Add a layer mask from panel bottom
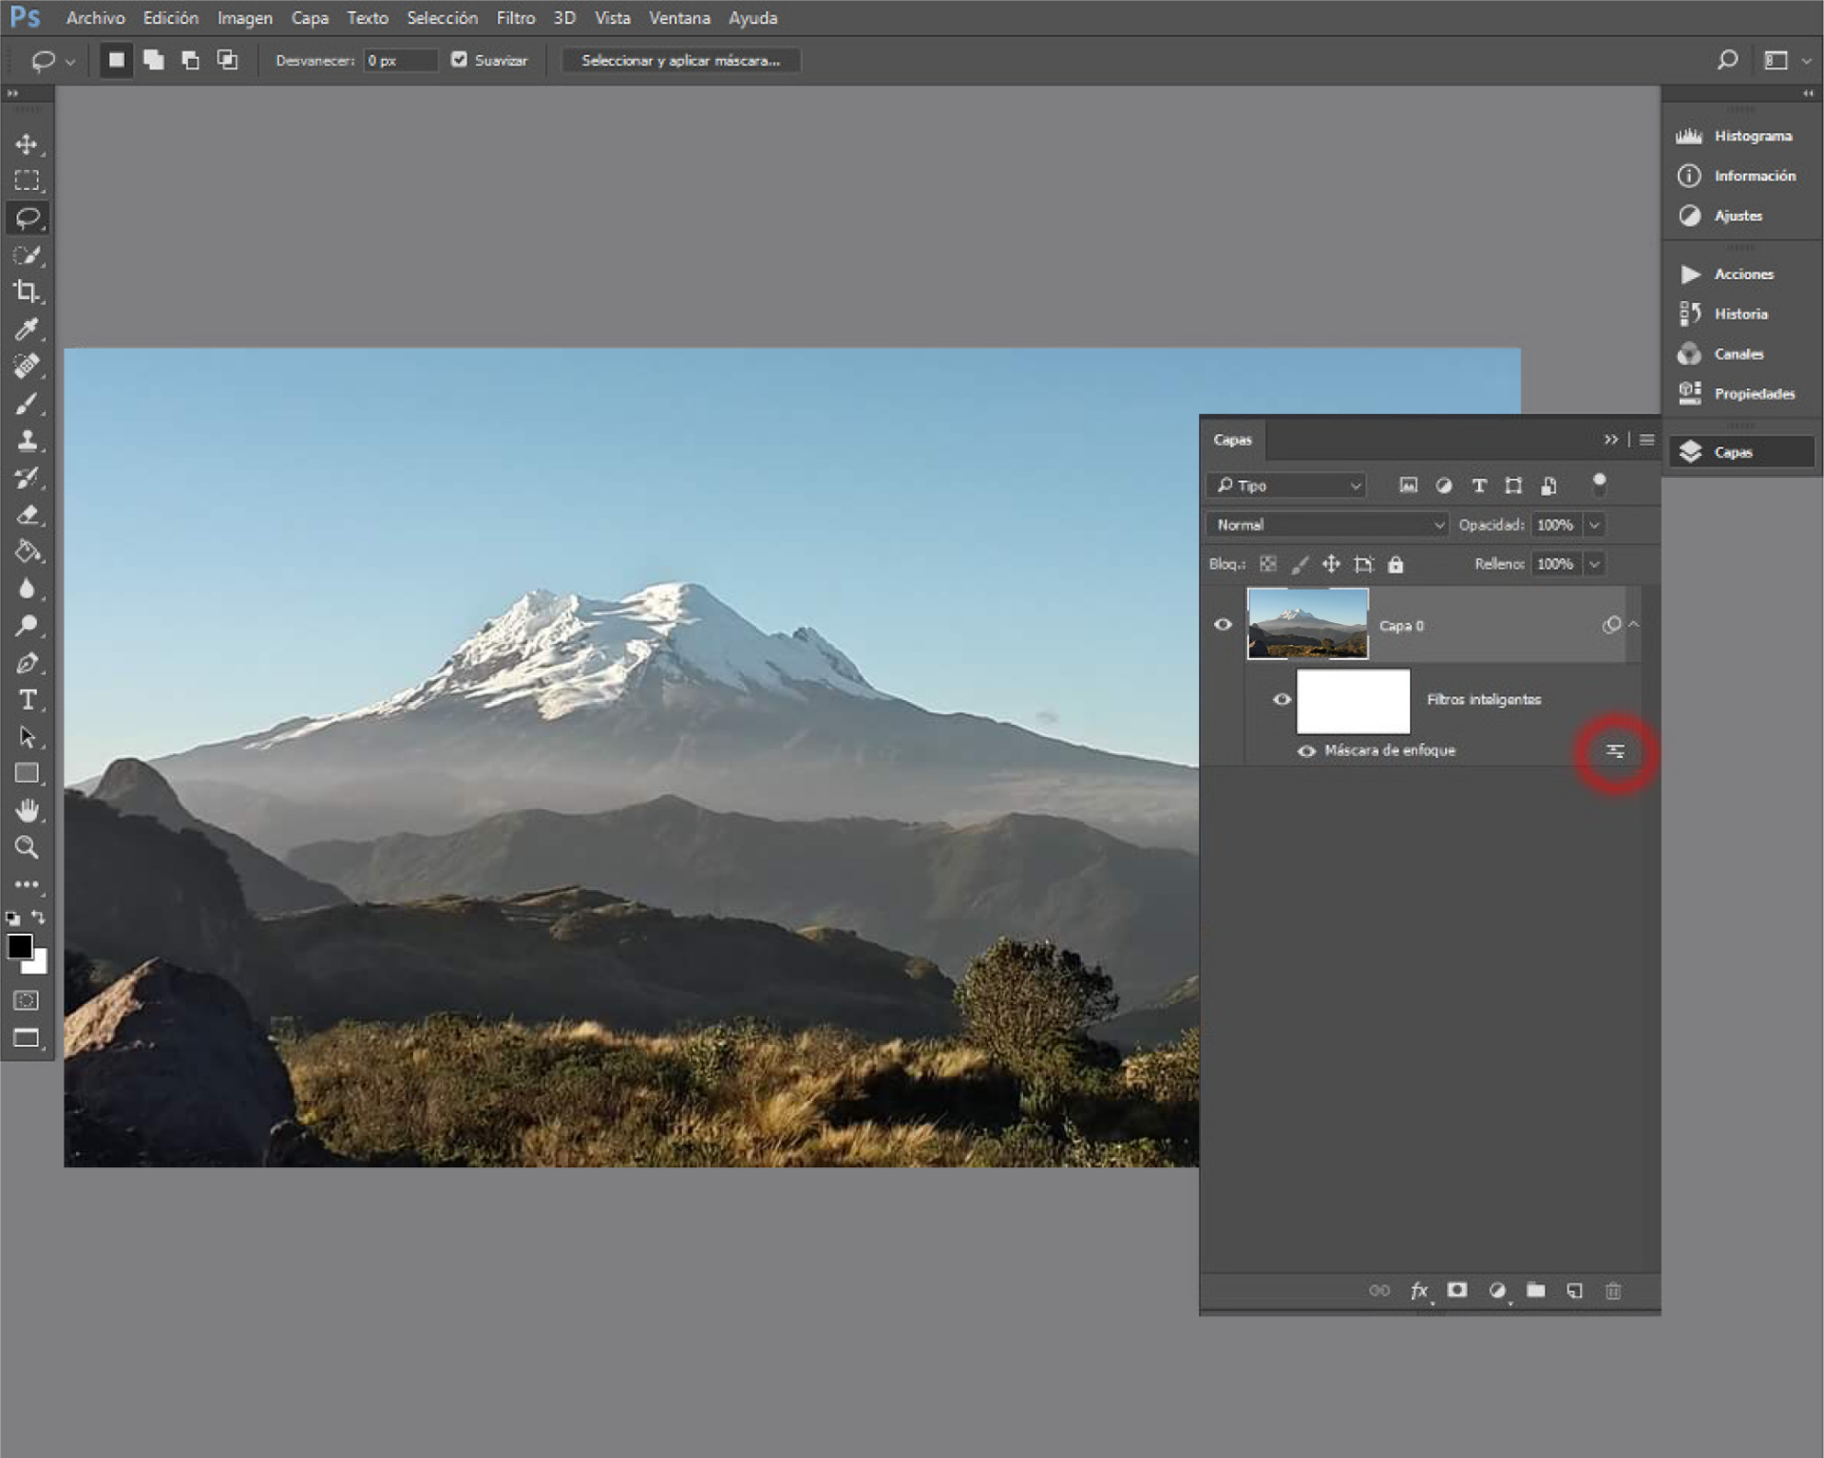This screenshot has width=1824, height=1458. point(1457,1290)
